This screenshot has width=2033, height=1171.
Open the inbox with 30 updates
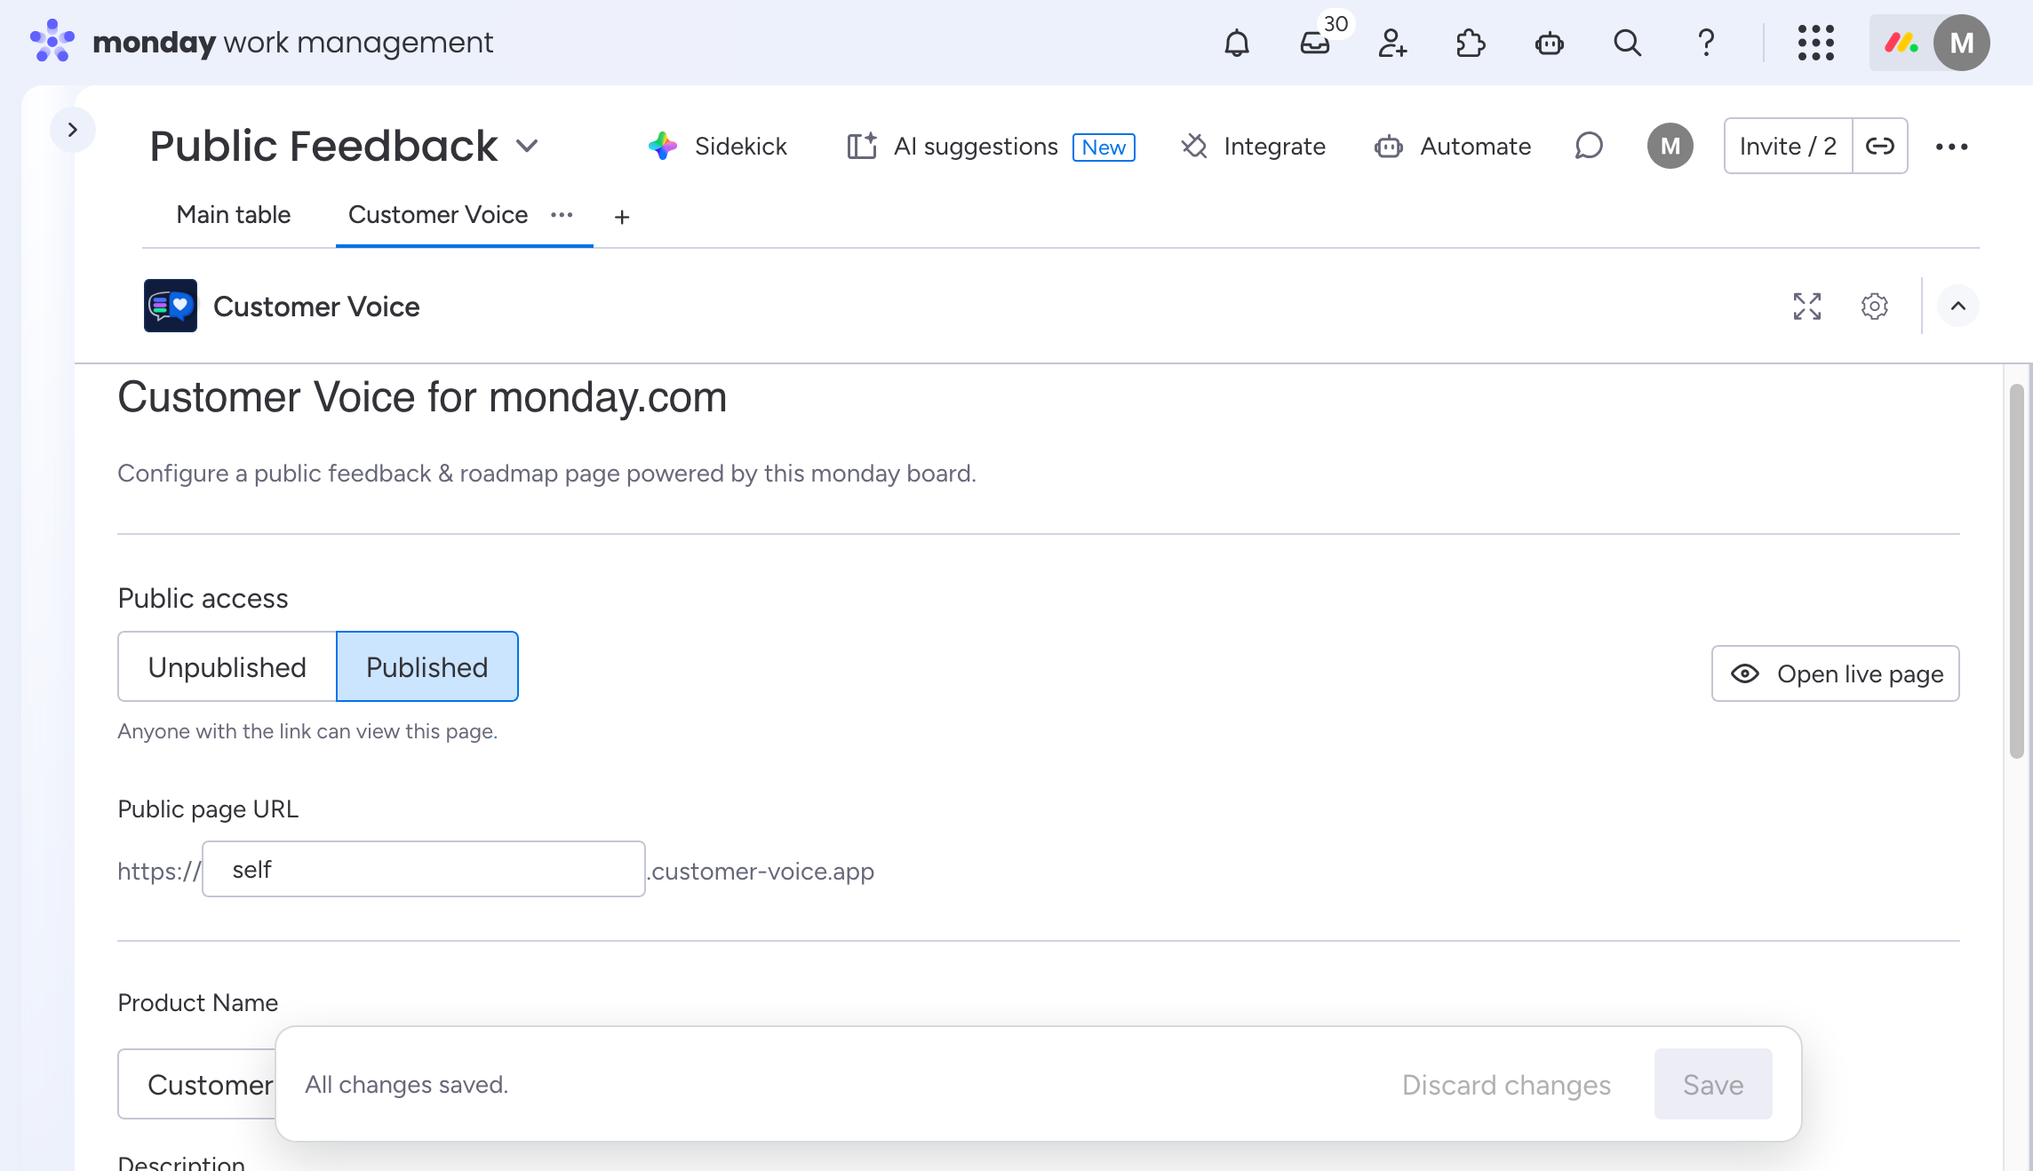tap(1315, 43)
